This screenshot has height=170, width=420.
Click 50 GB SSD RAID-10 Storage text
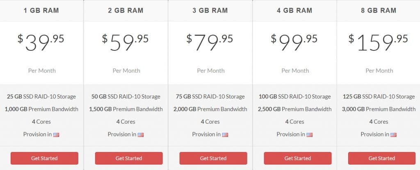tap(126, 97)
